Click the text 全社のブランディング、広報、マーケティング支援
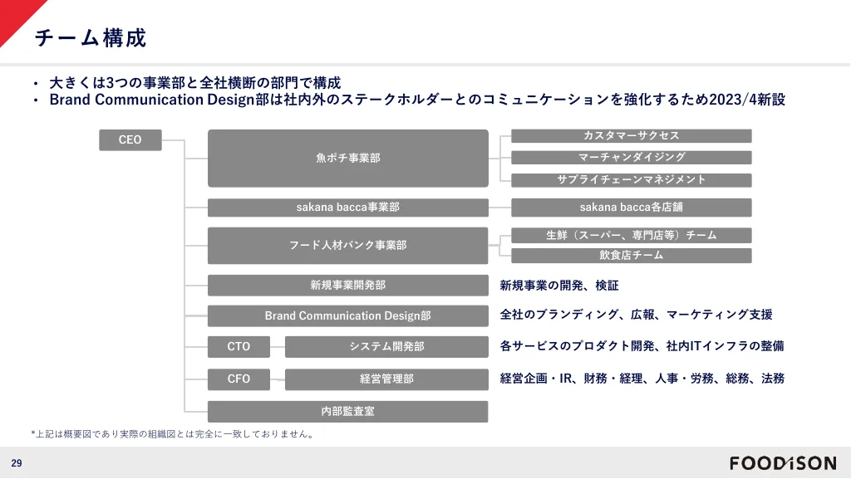Image resolution: width=851 pixels, height=479 pixels. click(636, 315)
